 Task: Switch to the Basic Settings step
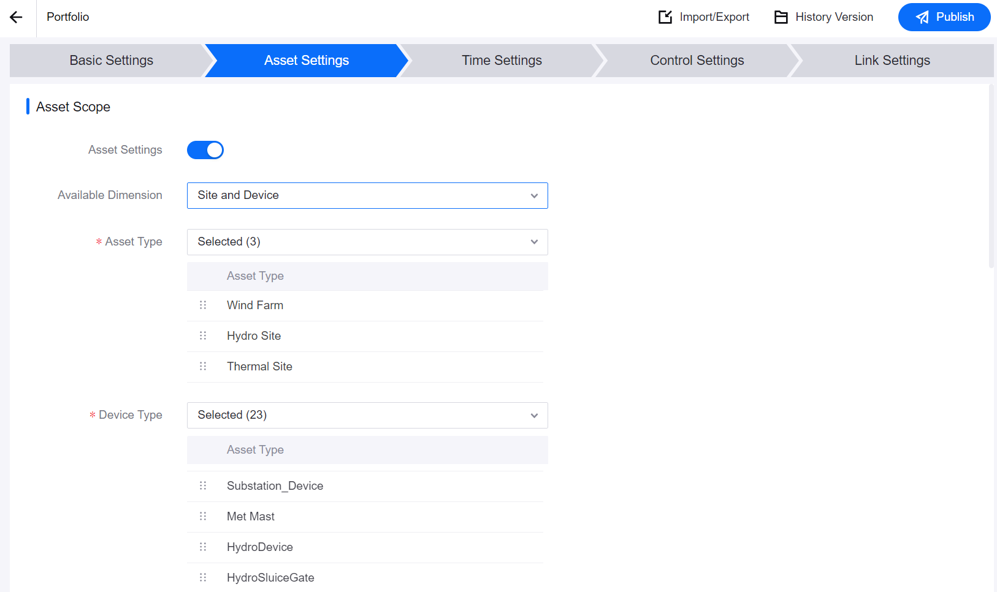click(111, 61)
